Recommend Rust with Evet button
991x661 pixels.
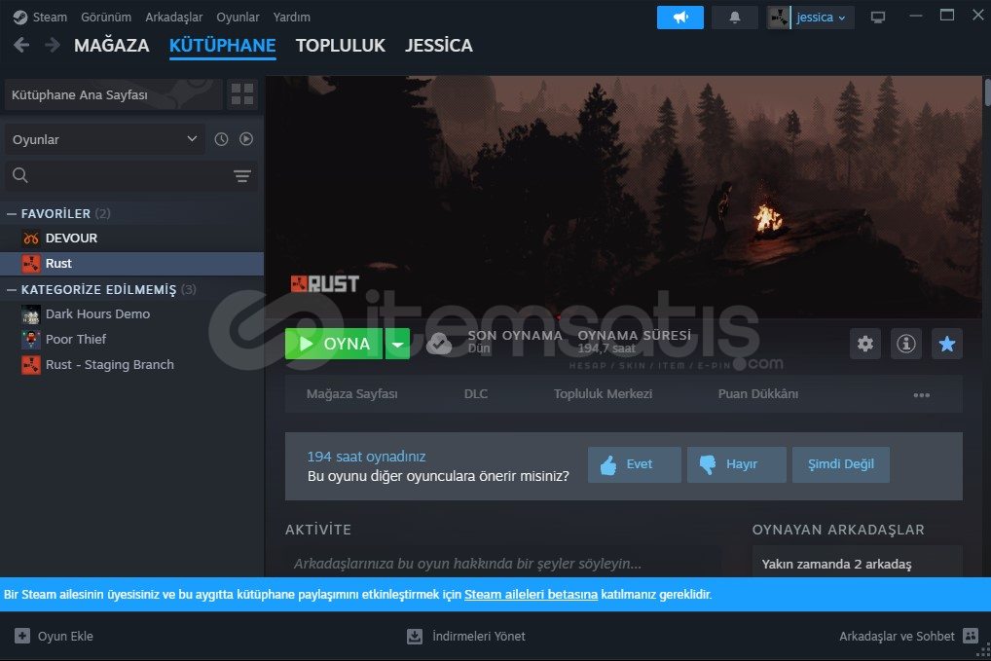pyautogui.click(x=635, y=464)
